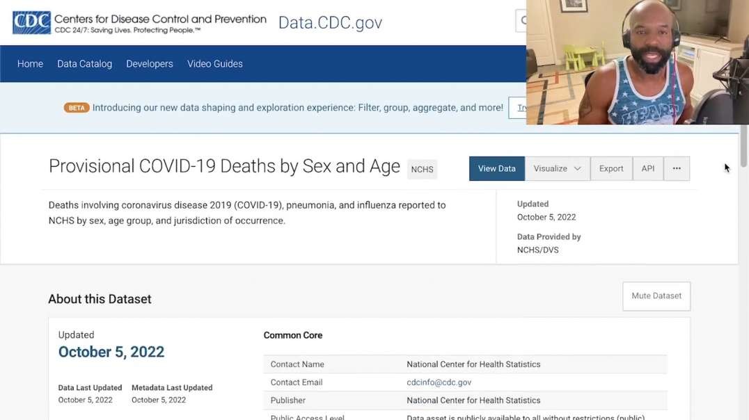Click the 'Introducing our new data shaping' banner text
Viewport: 749px width, 420px height.
tap(298, 108)
